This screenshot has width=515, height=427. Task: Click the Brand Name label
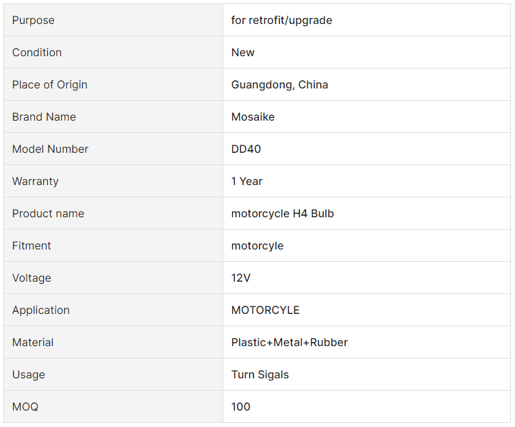tap(44, 117)
